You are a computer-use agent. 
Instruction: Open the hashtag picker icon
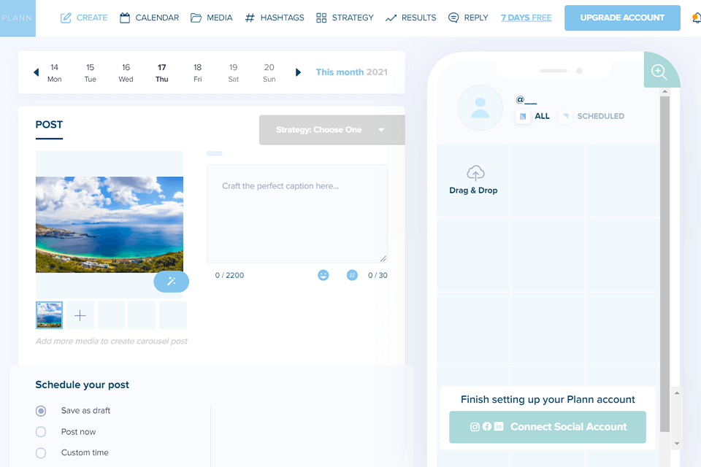coord(352,275)
